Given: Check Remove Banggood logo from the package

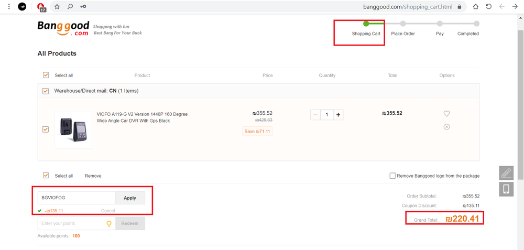Looking at the screenshot, I should click(x=392, y=176).
